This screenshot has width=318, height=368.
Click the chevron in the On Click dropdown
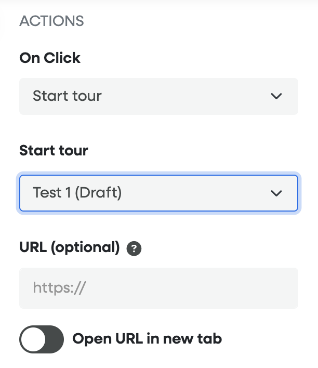[276, 96]
